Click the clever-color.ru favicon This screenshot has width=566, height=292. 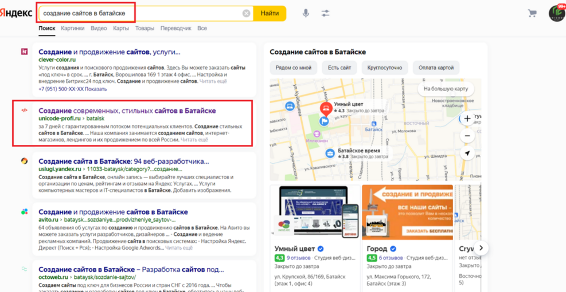click(x=24, y=52)
